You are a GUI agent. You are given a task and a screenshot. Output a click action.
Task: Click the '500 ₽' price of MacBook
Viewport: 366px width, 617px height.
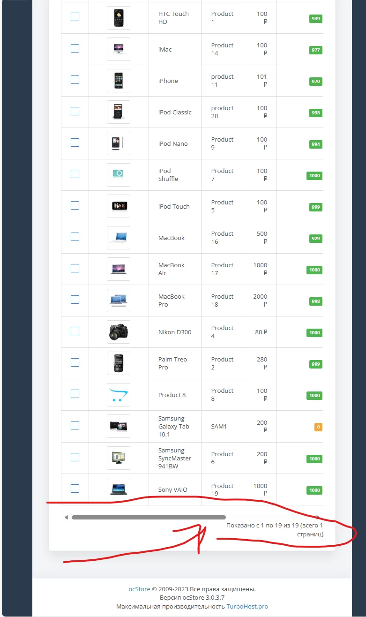tap(262, 238)
